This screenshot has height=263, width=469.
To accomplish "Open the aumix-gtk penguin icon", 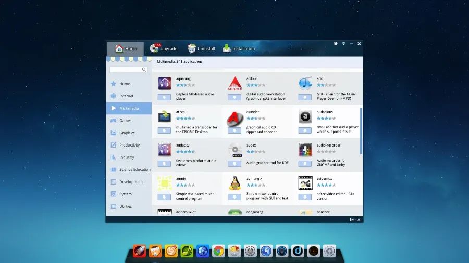I will [x=235, y=183].
